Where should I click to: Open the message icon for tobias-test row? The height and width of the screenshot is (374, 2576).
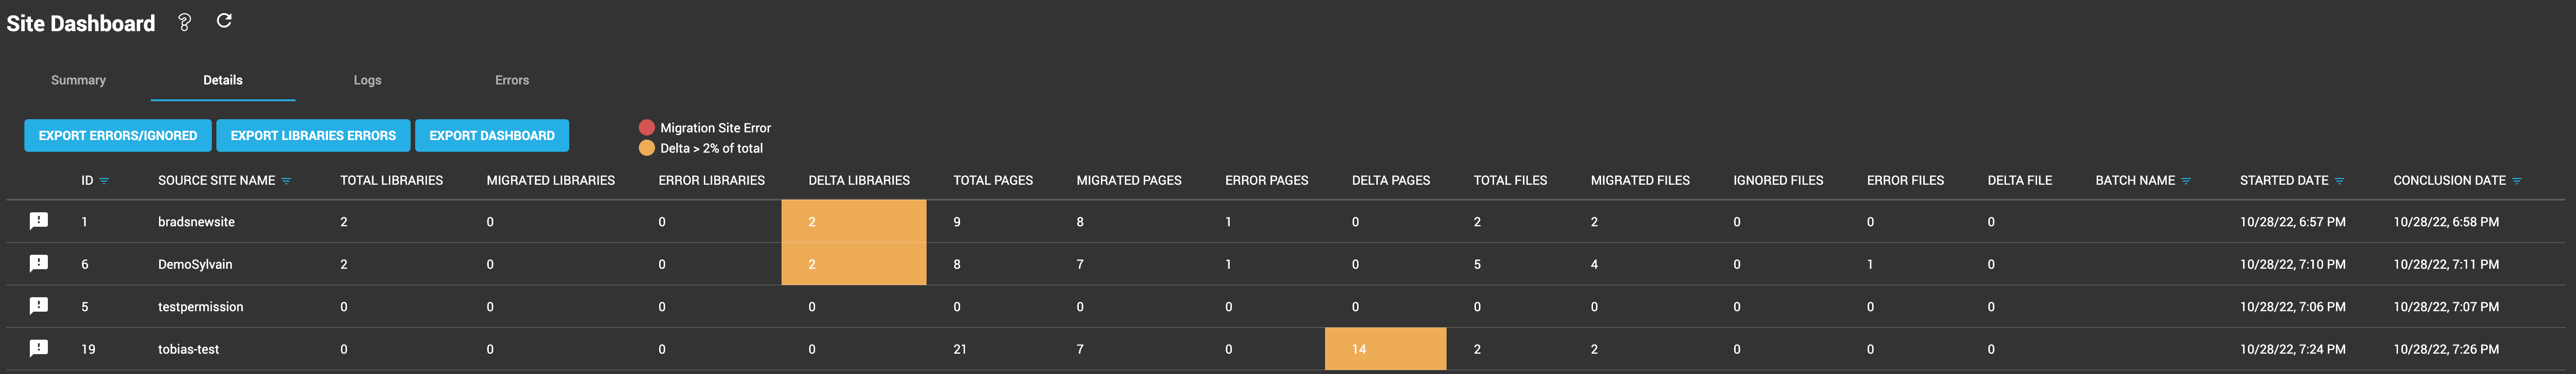[39, 348]
